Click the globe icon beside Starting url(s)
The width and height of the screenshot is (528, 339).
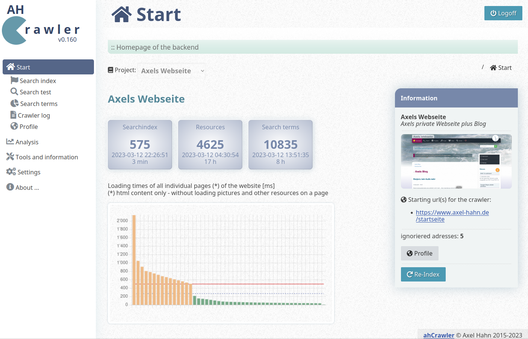(404, 200)
